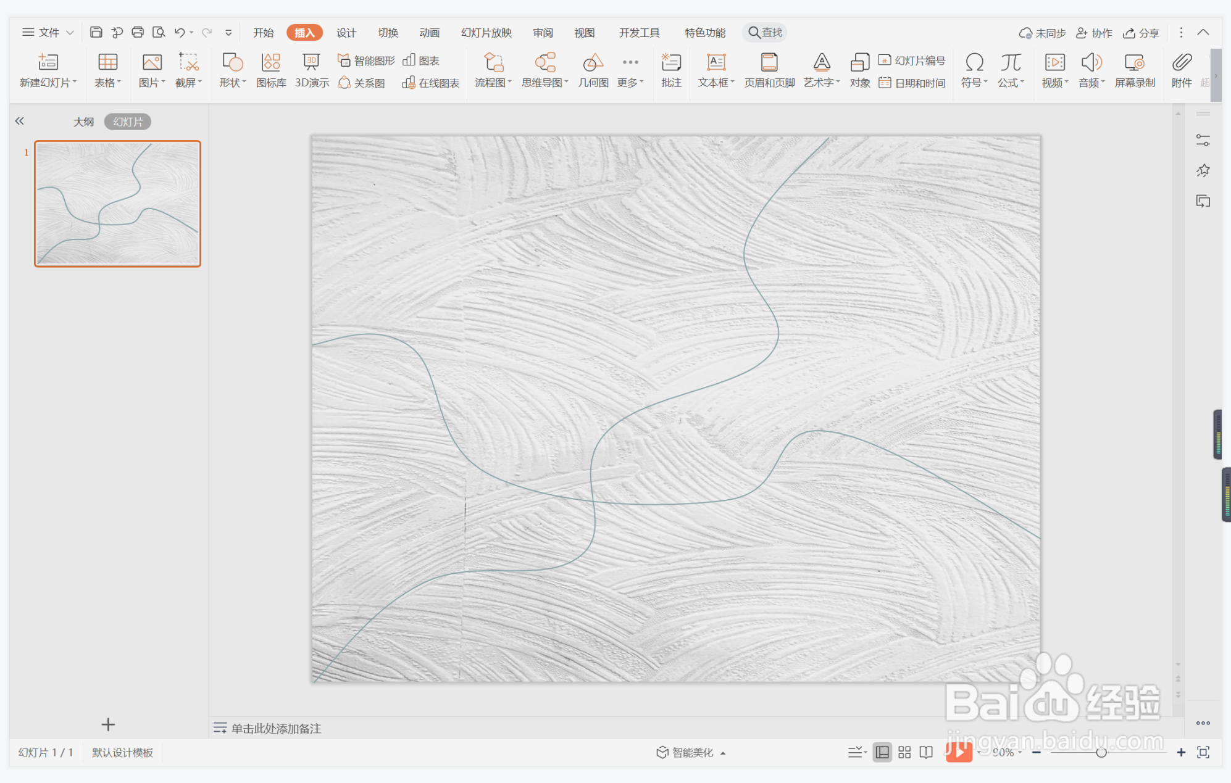Click the 协作 collaborate button
Screen dimensions: 1231x783
click(1094, 33)
